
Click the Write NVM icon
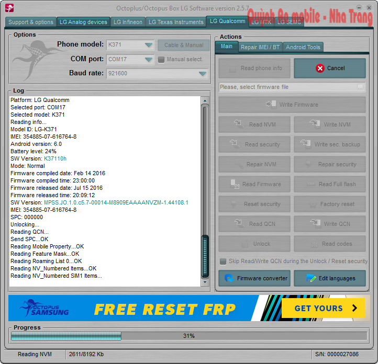[315, 124]
